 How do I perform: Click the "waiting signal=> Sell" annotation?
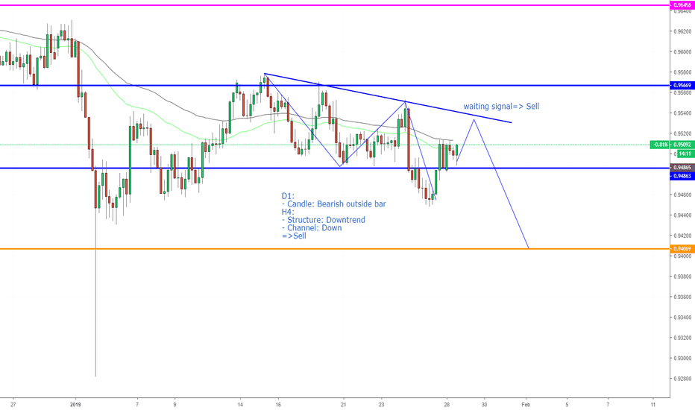coord(501,107)
